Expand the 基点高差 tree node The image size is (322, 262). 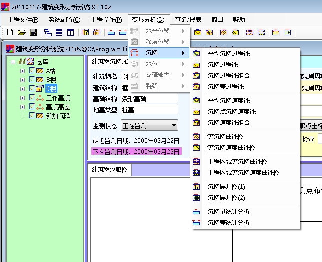point(22,107)
